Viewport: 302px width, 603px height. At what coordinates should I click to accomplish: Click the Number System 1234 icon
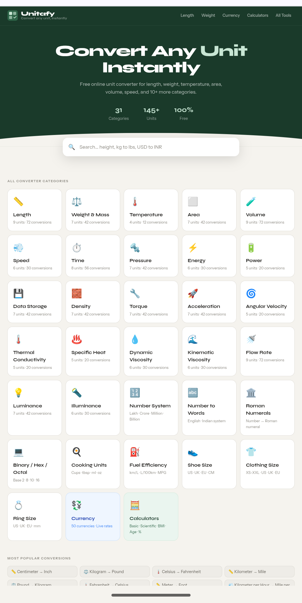[135, 393]
